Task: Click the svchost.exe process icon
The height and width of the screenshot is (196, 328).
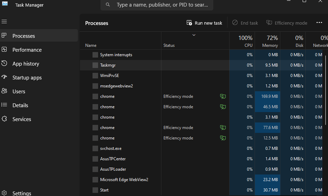Action: pyautogui.click(x=95, y=148)
